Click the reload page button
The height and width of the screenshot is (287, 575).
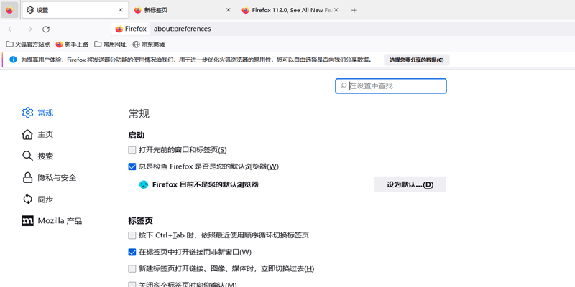(x=46, y=29)
